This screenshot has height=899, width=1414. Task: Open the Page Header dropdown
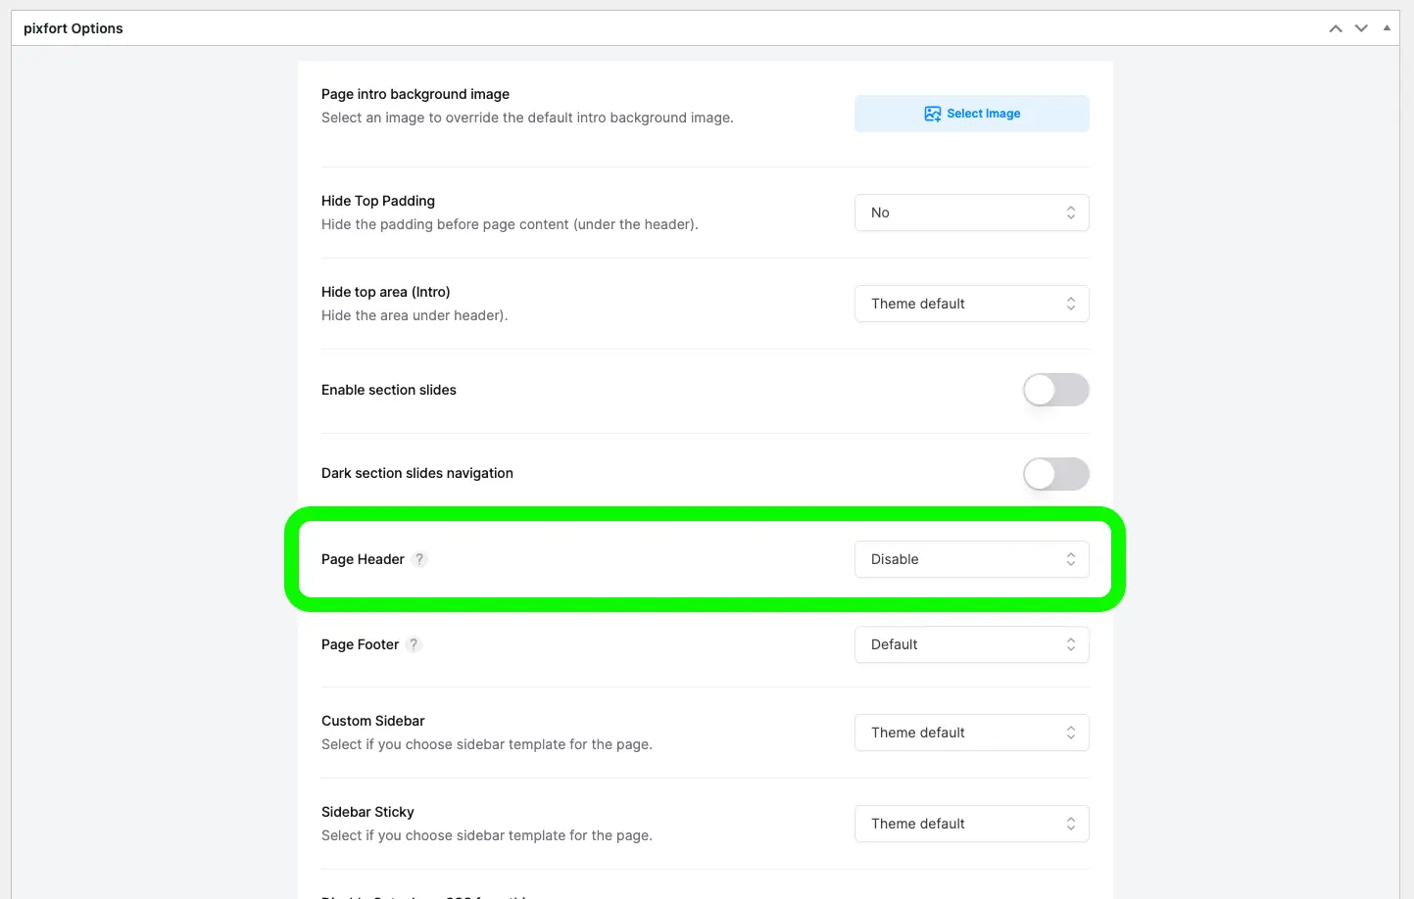[x=971, y=559]
